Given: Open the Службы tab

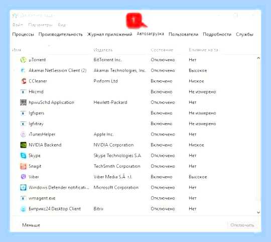Looking at the screenshot, I should 244,35.
